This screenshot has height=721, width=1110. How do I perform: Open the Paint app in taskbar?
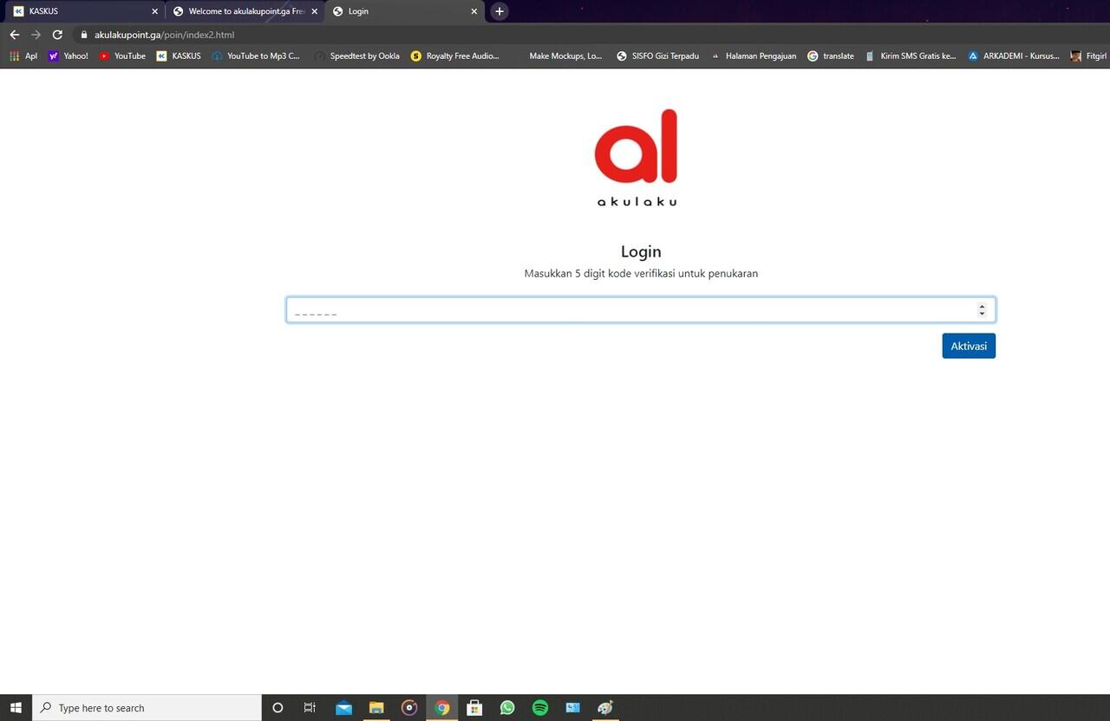coord(605,708)
